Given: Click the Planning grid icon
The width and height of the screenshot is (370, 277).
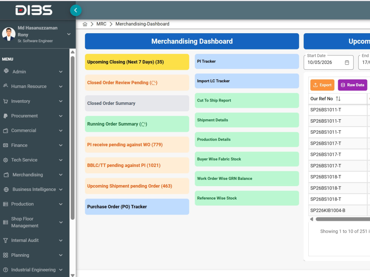Looking at the screenshot, I should [6, 255].
